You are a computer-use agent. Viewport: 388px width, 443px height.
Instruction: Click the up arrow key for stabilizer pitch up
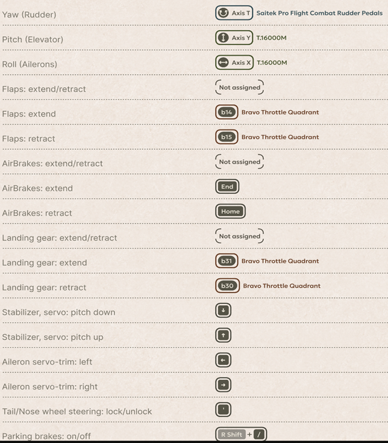coord(223,335)
